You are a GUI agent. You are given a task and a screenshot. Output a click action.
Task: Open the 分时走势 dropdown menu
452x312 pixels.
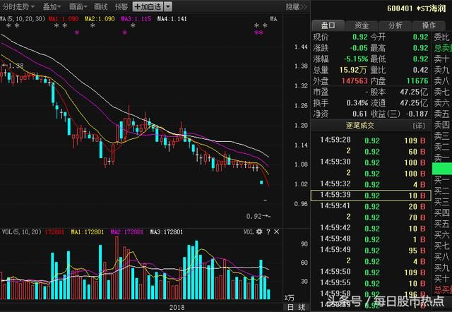18,6
